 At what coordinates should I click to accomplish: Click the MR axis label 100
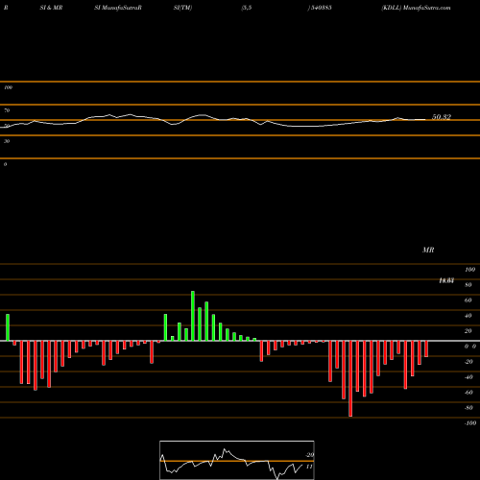(x=469, y=270)
